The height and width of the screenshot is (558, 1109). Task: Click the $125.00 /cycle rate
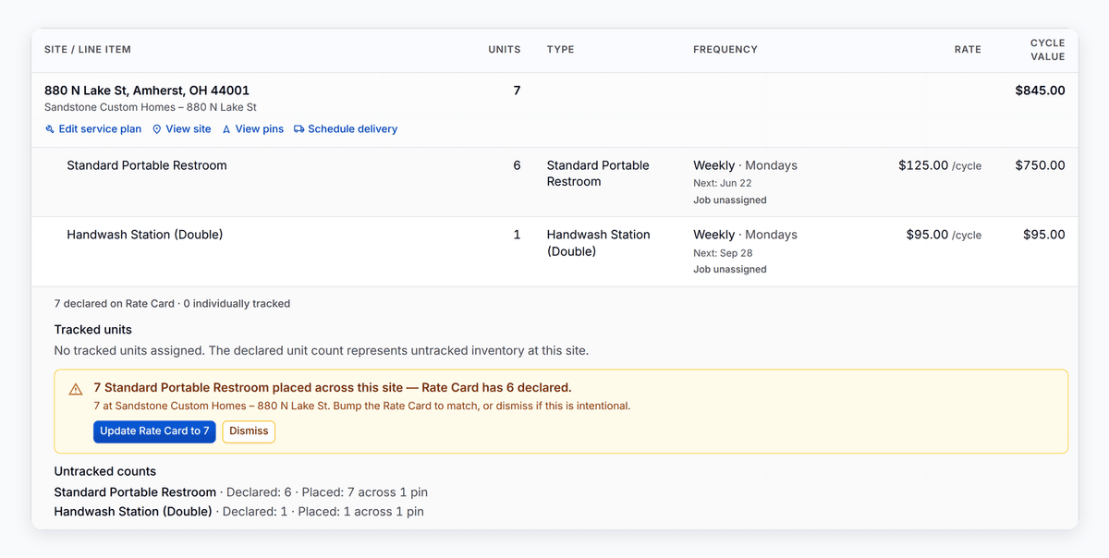(940, 165)
